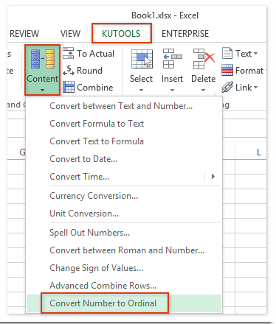Choose Spell Out Numbers option
The width and height of the screenshot is (276, 324).
[124, 233]
